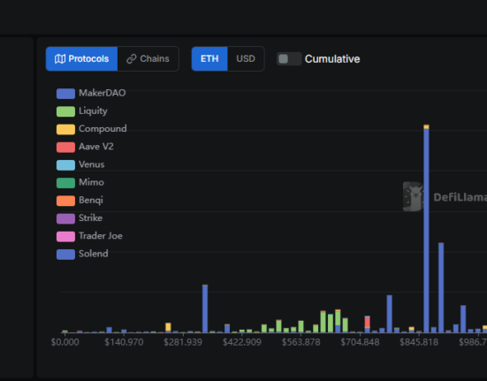
Task: Click the Mimo legend label
Action: point(91,182)
